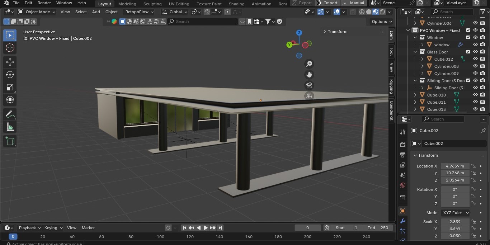490x245 pixels.
Task: Switch to the UV Editing workspace tab
Action: coord(179,4)
